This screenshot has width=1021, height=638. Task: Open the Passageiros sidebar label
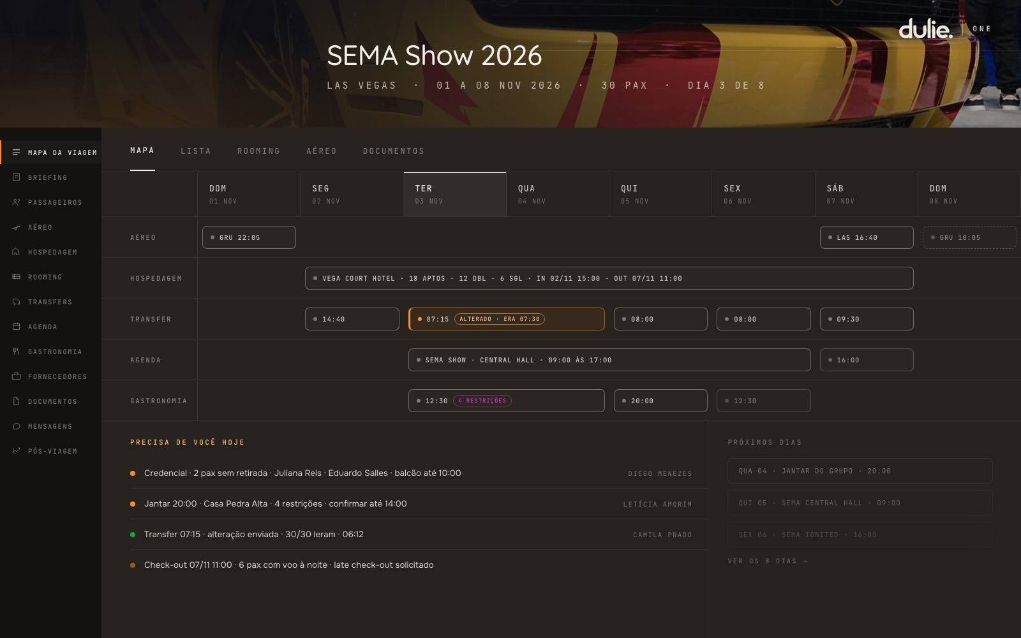click(x=55, y=202)
